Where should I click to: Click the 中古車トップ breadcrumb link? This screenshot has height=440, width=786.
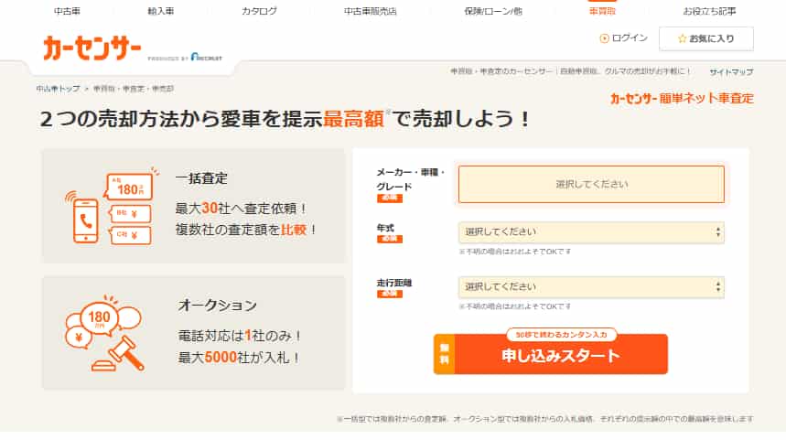58,89
